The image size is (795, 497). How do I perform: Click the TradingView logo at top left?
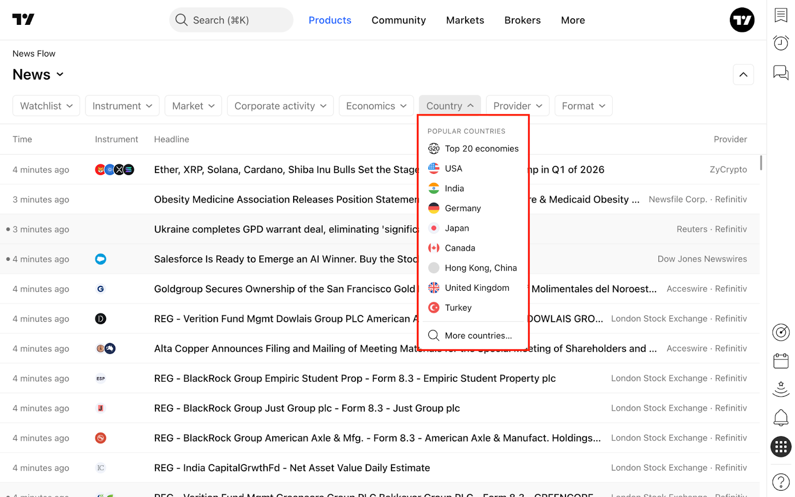click(23, 19)
